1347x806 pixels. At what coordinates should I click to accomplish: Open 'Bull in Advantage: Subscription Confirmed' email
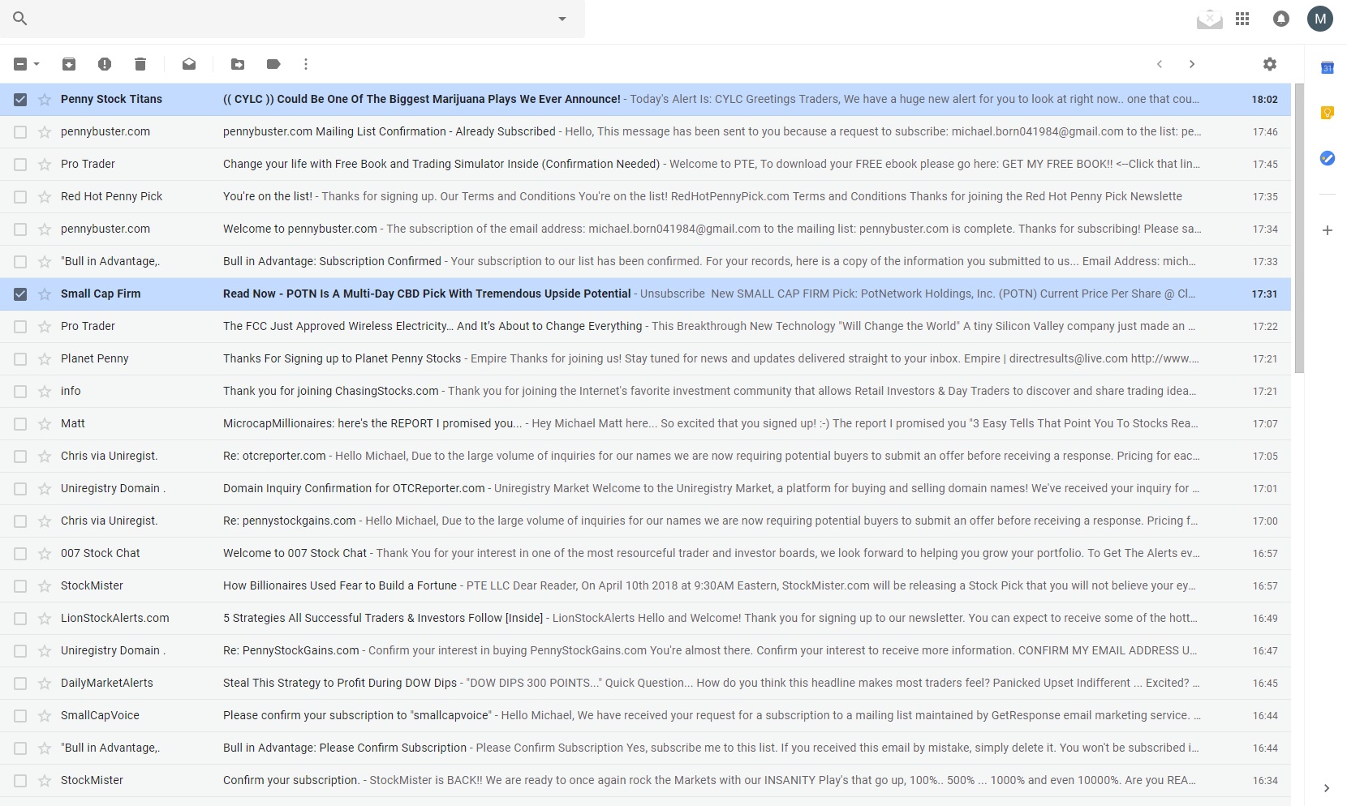pyautogui.click(x=645, y=262)
